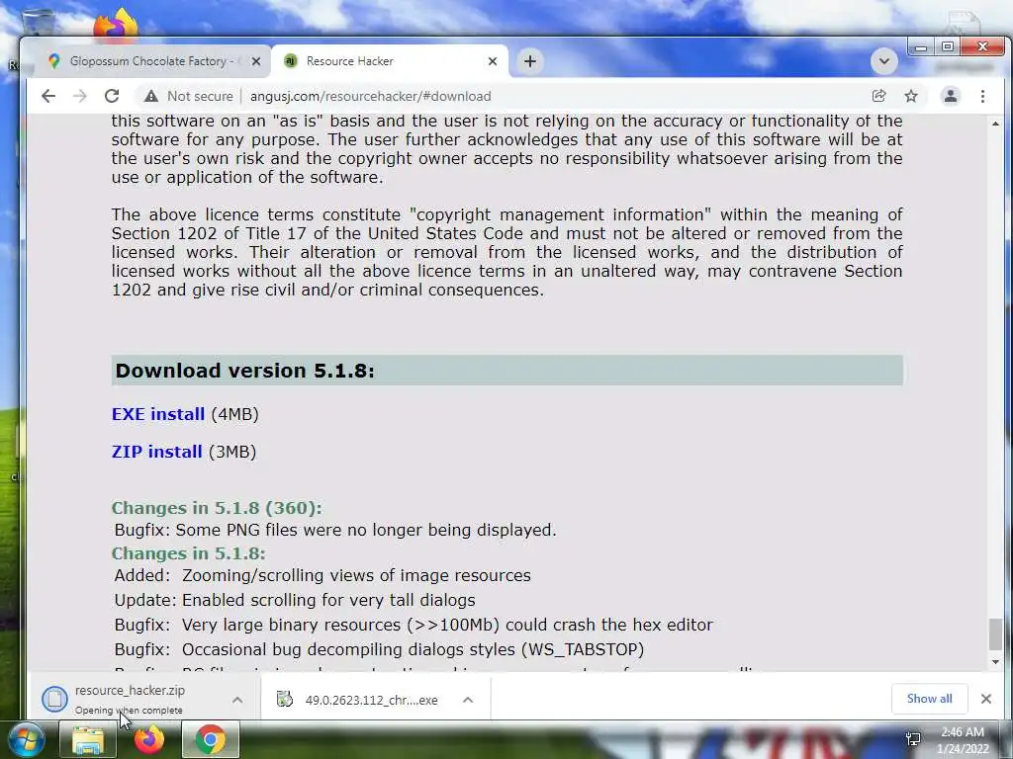
Task: Click the vertical scrollbar thumb
Action: [x=995, y=633]
